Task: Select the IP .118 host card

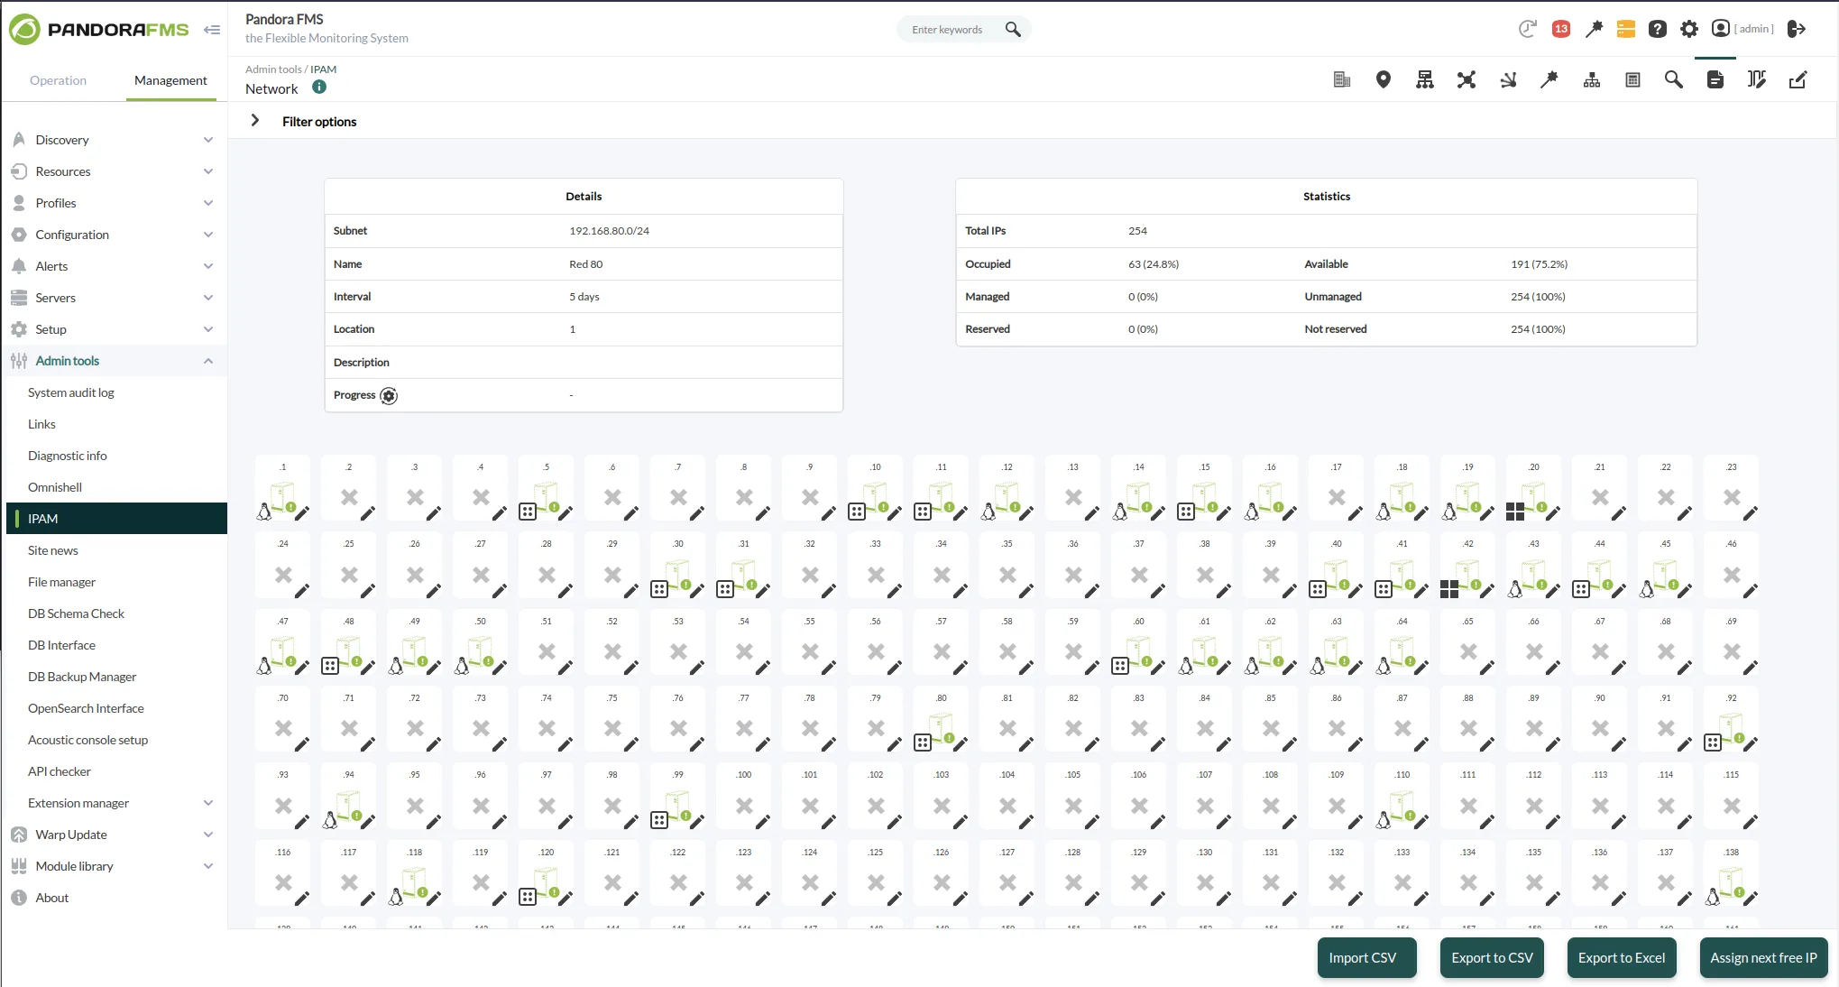Action: coord(415,875)
